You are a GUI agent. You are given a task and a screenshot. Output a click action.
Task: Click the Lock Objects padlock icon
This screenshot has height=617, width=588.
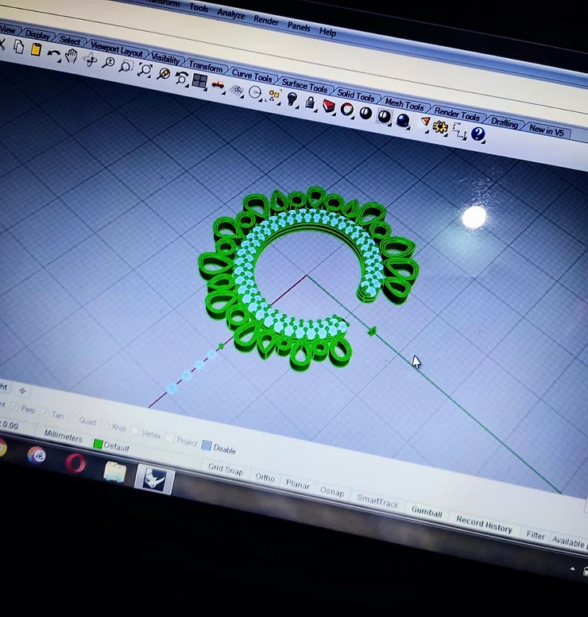[310, 103]
